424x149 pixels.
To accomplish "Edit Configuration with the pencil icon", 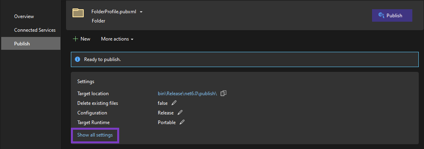I will pos(180,112).
